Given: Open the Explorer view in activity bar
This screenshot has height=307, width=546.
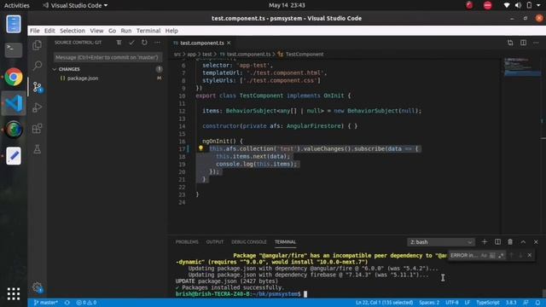Looking at the screenshot, I should tap(37, 45).
